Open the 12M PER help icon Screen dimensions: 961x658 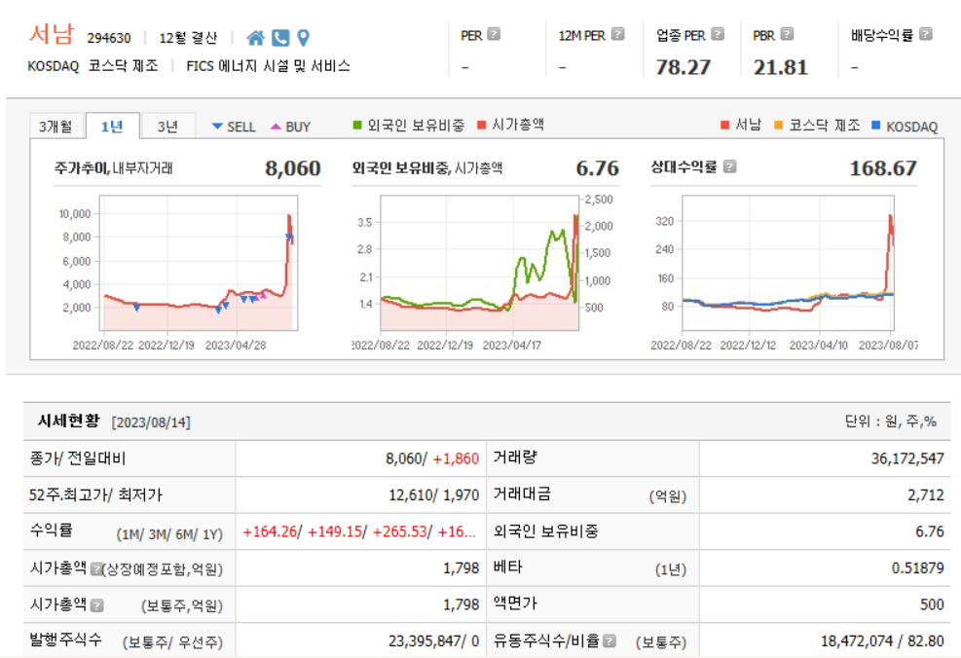coord(617,35)
